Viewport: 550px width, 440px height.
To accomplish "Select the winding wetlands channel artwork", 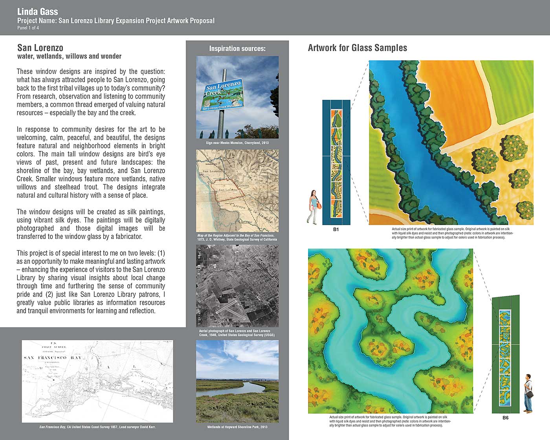I will (x=390, y=331).
